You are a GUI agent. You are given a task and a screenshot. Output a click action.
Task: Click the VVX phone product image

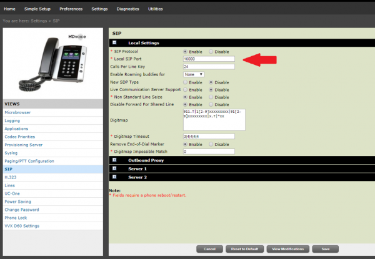click(52, 63)
